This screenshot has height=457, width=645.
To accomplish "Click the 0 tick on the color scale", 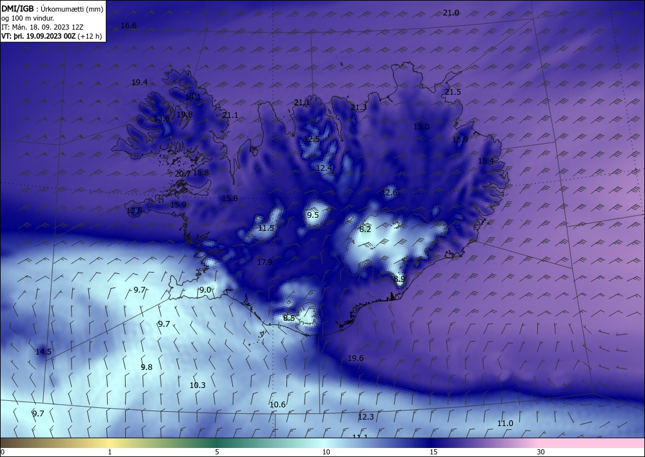I will click(3, 452).
